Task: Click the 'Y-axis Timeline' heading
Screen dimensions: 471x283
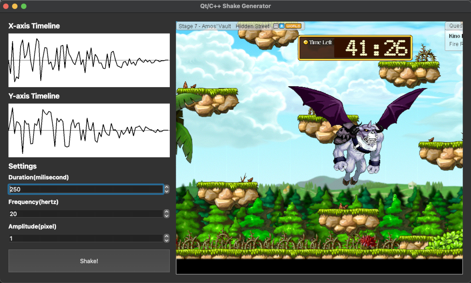Action: (34, 96)
